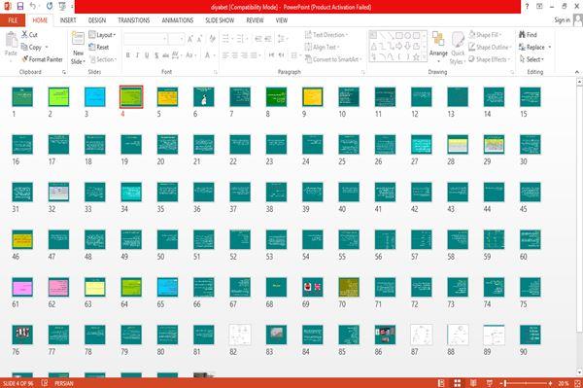Expand the Section dropdown

[x=103, y=59]
